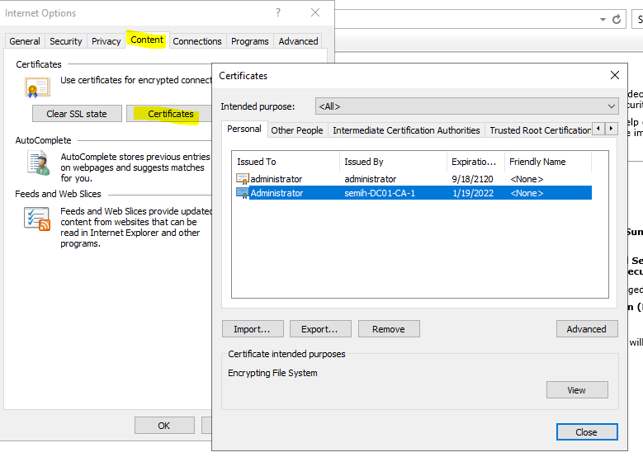This screenshot has height=457, width=643.
Task: Click the semih-DC01-CA-1 certificate row icon
Action: (x=243, y=193)
